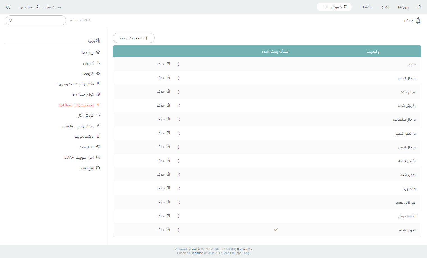Click the home icon in top bar

[x=419, y=7]
